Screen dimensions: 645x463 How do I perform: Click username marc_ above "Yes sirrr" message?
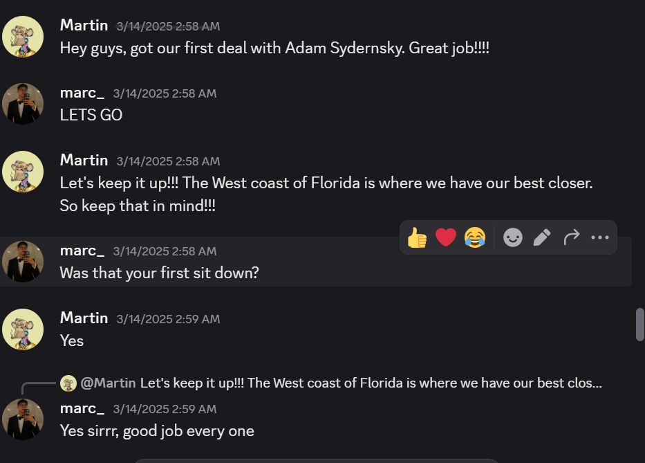(x=82, y=408)
